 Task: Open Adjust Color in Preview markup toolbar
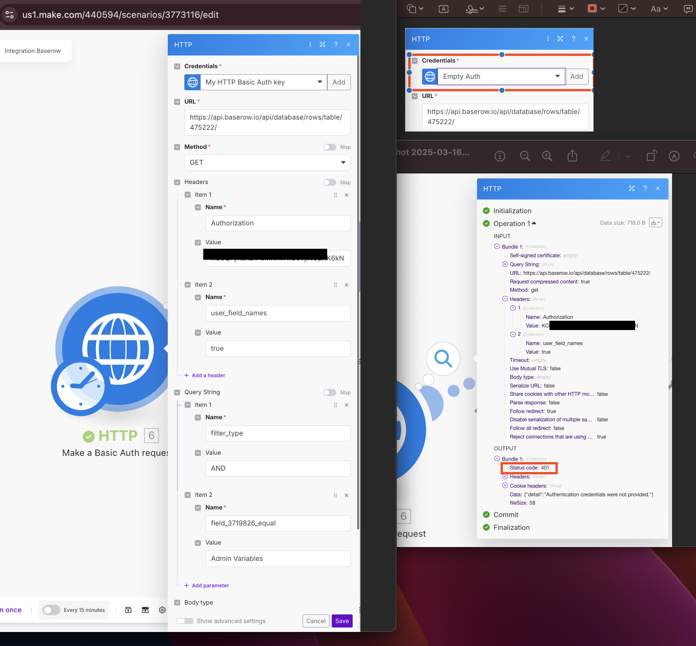point(502,9)
